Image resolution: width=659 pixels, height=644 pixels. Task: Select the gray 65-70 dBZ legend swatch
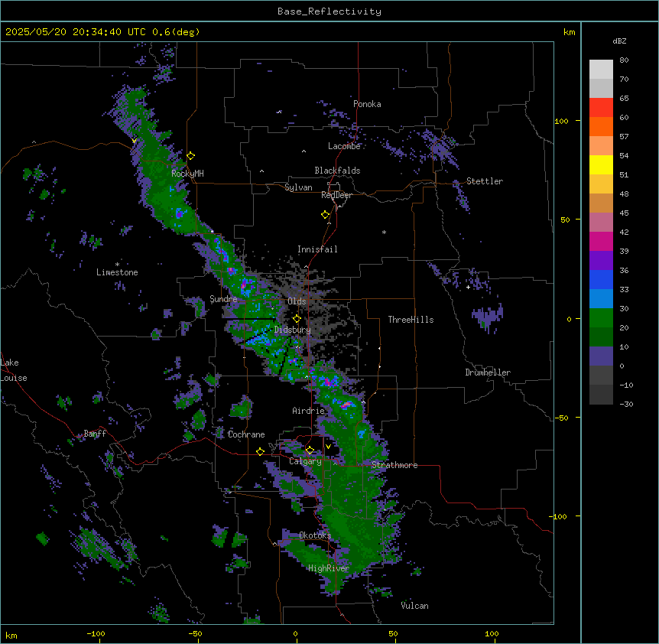(601, 88)
